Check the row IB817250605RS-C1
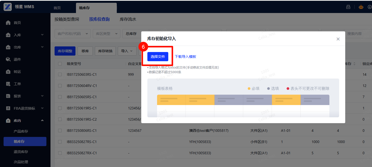This screenshot has height=167, width=372. [x=60, y=97]
